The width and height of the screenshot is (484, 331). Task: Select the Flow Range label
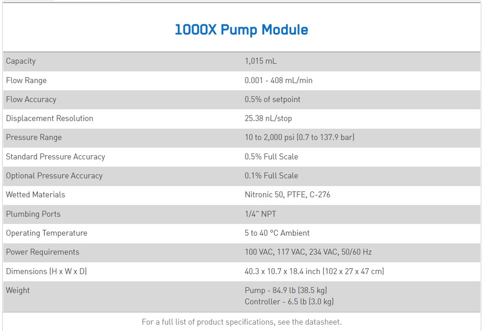(26, 81)
